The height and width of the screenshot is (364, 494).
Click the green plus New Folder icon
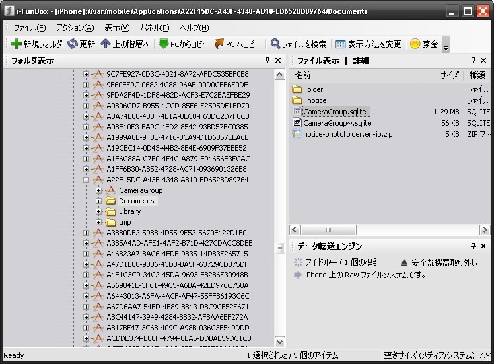click(x=17, y=44)
